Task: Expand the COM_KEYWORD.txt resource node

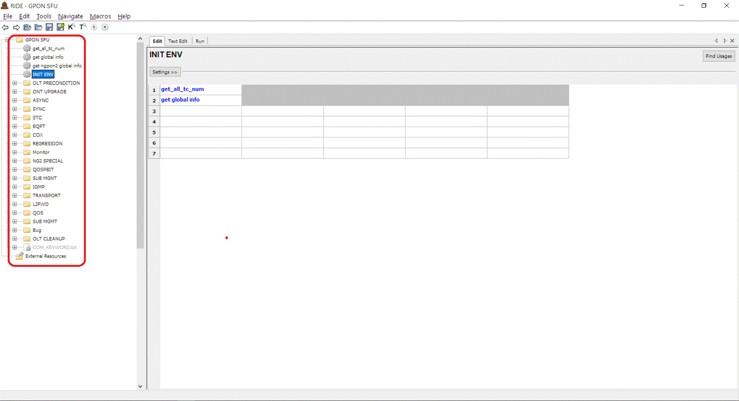Action: [15, 248]
